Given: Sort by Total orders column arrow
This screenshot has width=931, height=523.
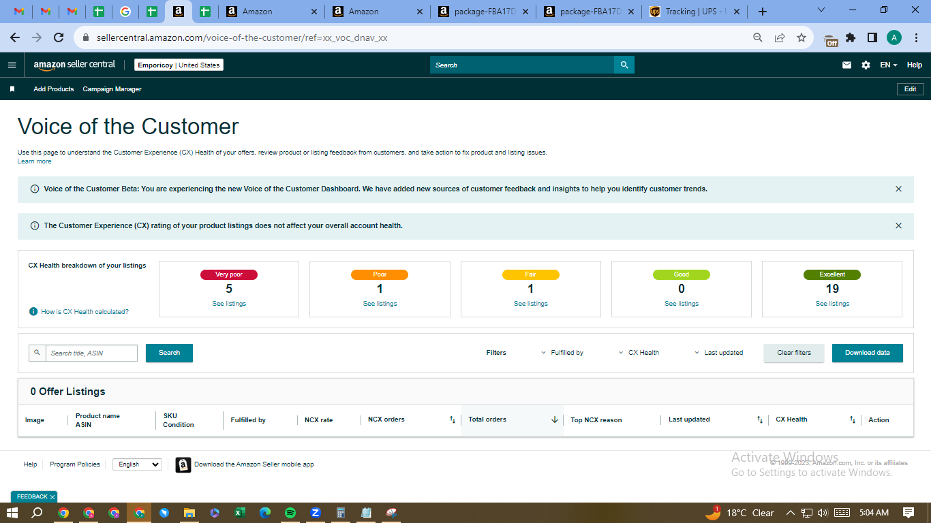Looking at the screenshot, I should (555, 419).
